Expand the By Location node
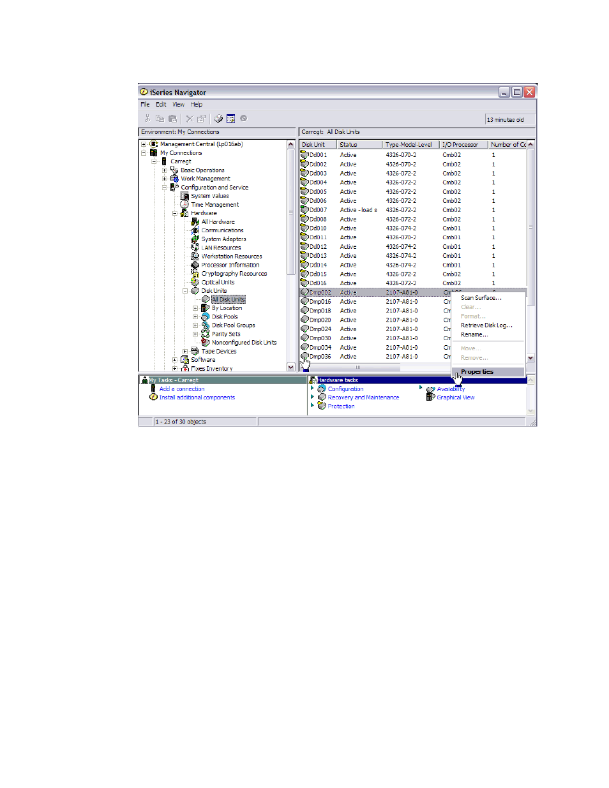609x788 pixels. coord(195,308)
